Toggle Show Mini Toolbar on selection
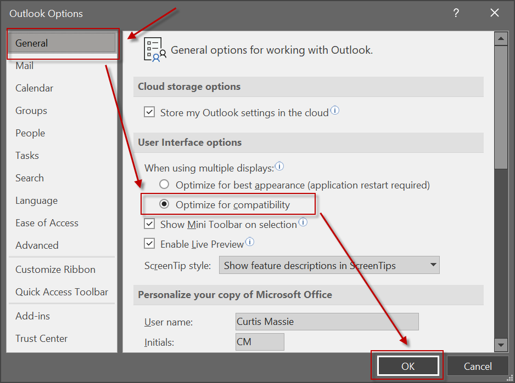This screenshot has height=383, width=515. click(x=149, y=224)
